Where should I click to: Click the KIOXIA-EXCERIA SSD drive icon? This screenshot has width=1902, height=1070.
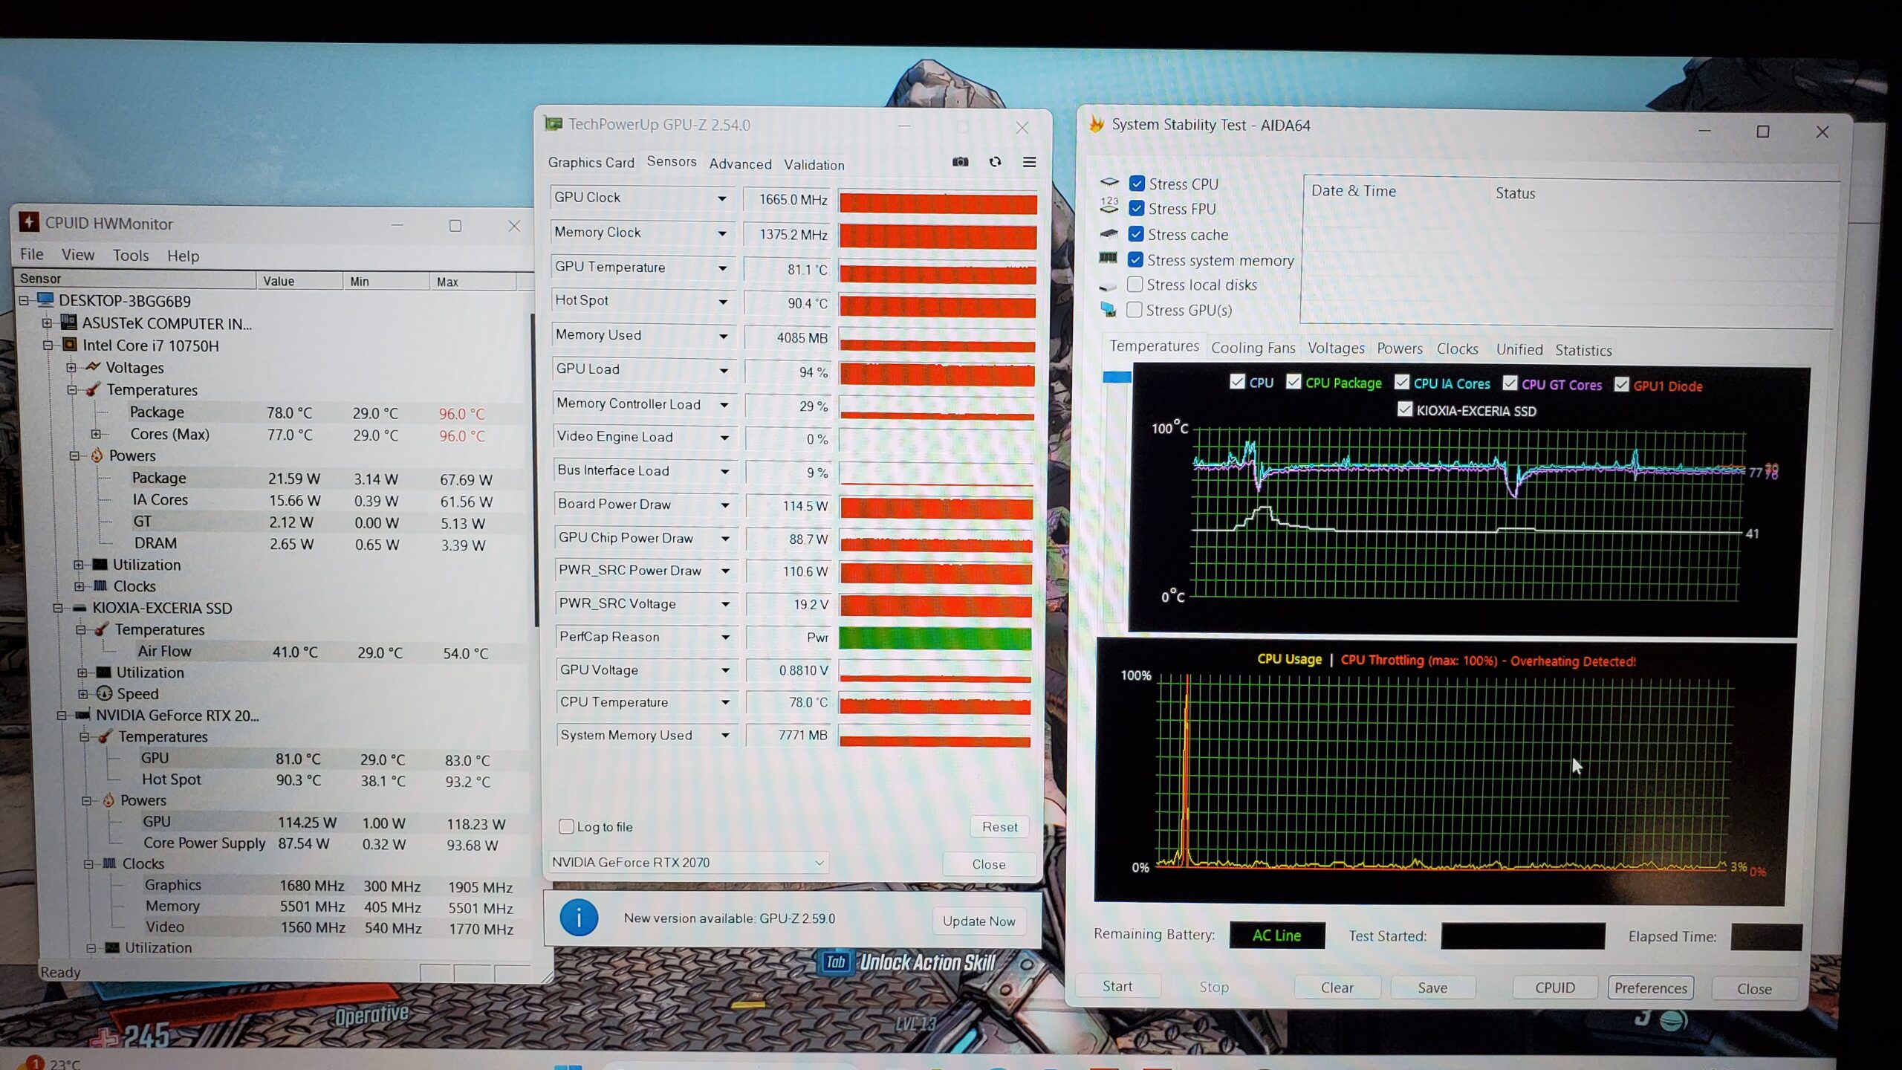tap(79, 608)
